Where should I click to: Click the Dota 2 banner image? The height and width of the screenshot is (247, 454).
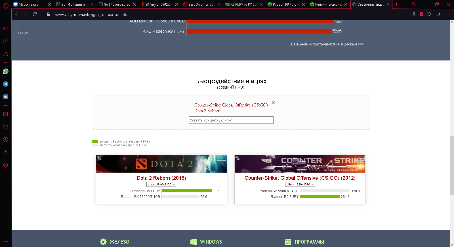[x=161, y=164]
